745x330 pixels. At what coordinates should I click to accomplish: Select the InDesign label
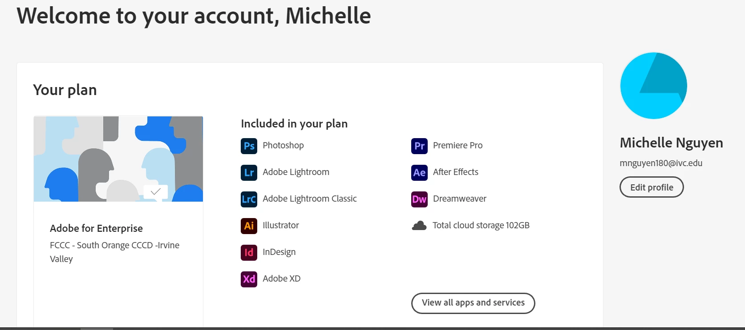[x=279, y=252]
